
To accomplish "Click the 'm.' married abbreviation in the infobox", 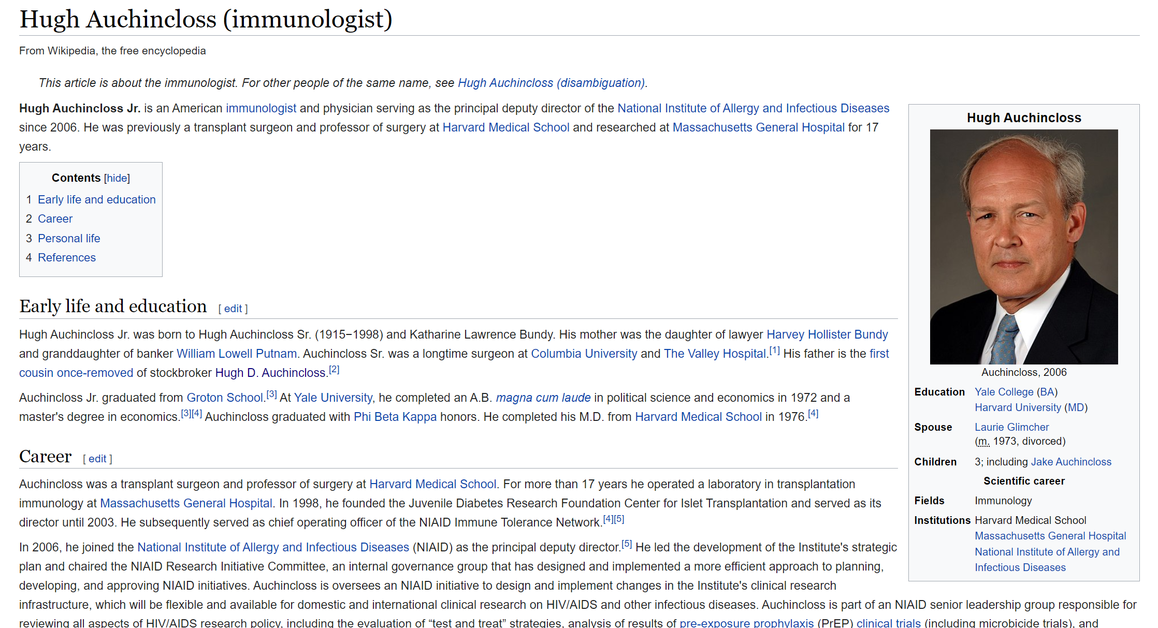I will (983, 442).
